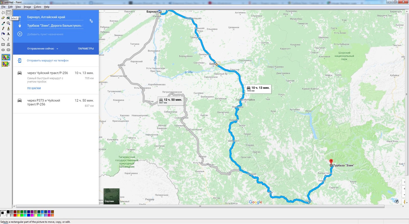Open the Colors menu

(x=37, y=7)
